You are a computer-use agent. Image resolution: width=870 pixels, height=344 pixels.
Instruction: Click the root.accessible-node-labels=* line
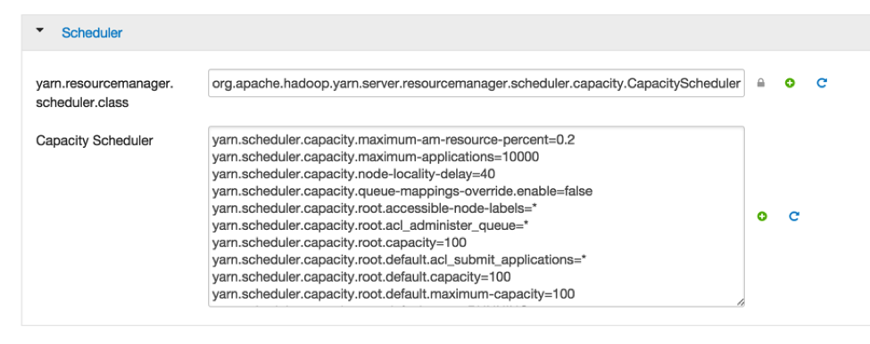tap(377, 209)
